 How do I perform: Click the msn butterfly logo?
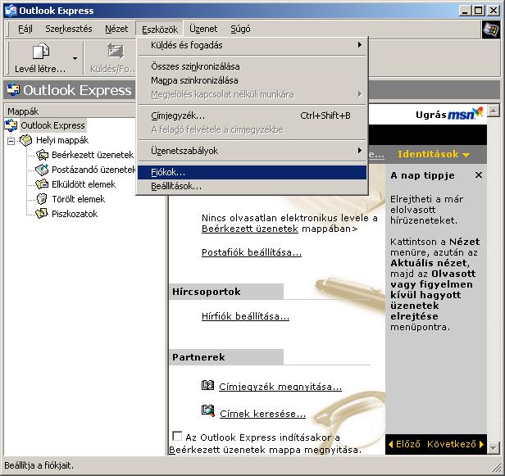[465, 113]
